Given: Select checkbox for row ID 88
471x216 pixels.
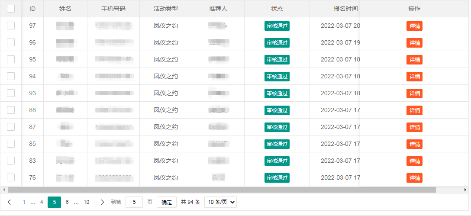Looking at the screenshot, I should pyautogui.click(x=11, y=110).
